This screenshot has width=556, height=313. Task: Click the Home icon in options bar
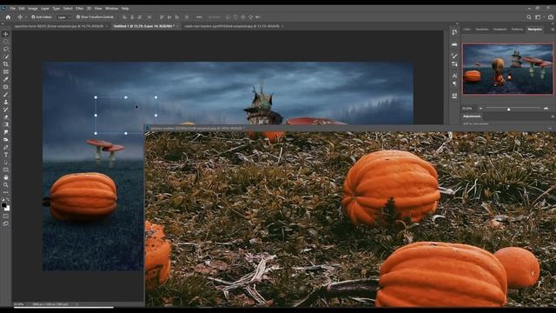8,17
